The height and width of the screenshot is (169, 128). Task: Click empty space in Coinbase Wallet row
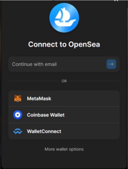(92, 115)
